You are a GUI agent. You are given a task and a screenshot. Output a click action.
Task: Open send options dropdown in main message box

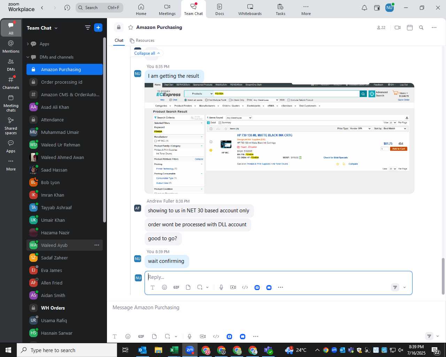[438, 336]
